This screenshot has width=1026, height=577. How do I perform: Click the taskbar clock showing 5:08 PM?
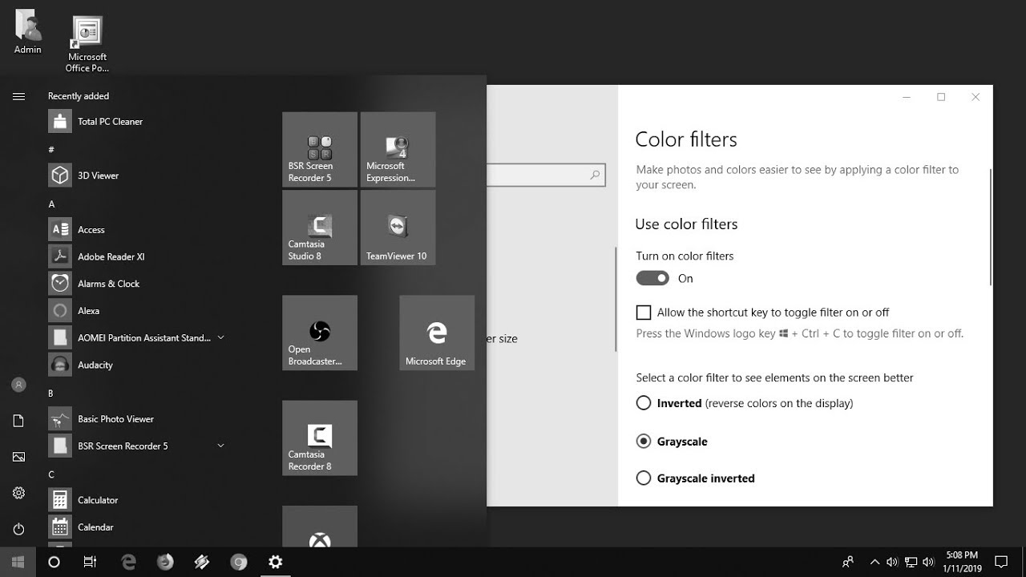962,562
